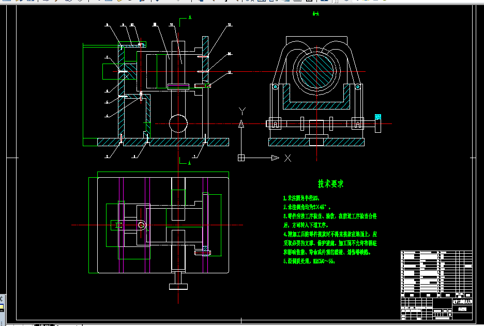Click the upper section mark A
Viewport: 484px width, 326px height.
(190, 17)
